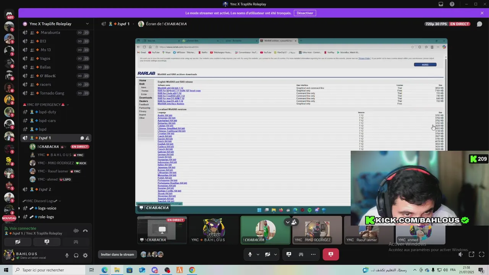Screen dimensions: 489x275
Task: Pop out the stream window
Action: tap(471, 254)
